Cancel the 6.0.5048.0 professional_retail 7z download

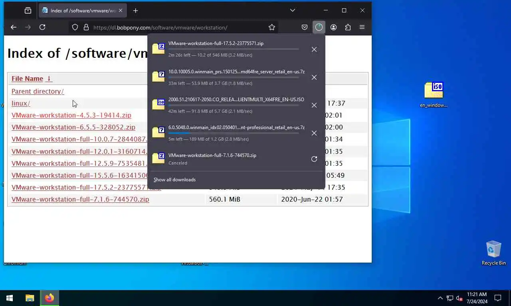(314, 133)
